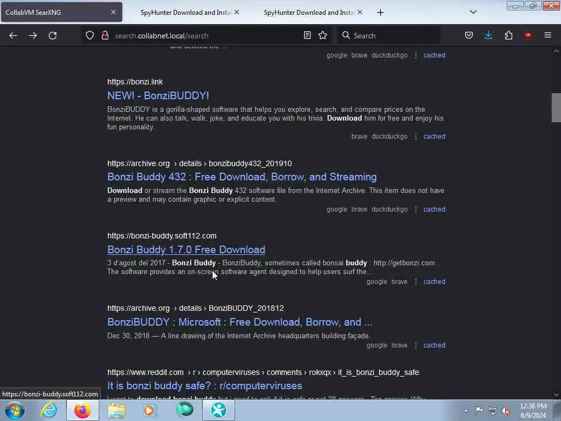Image resolution: width=561 pixels, height=421 pixels.
Task: Open the green round app taskbar icon
Action: (185, 410)
